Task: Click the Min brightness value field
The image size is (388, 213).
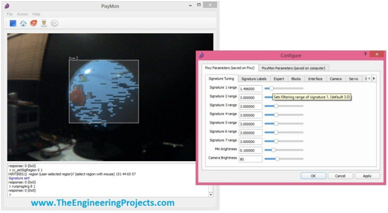Action: coord(250,150)
